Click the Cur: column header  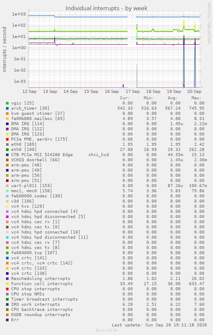tap(125, 98)
